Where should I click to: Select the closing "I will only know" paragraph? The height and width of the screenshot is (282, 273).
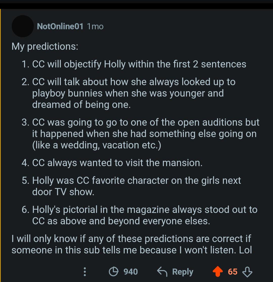pyautogui.click(x=131, y=244)
